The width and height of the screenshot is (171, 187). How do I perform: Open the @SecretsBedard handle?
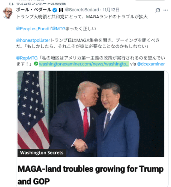pyautogui.click(x=82, y=10)
